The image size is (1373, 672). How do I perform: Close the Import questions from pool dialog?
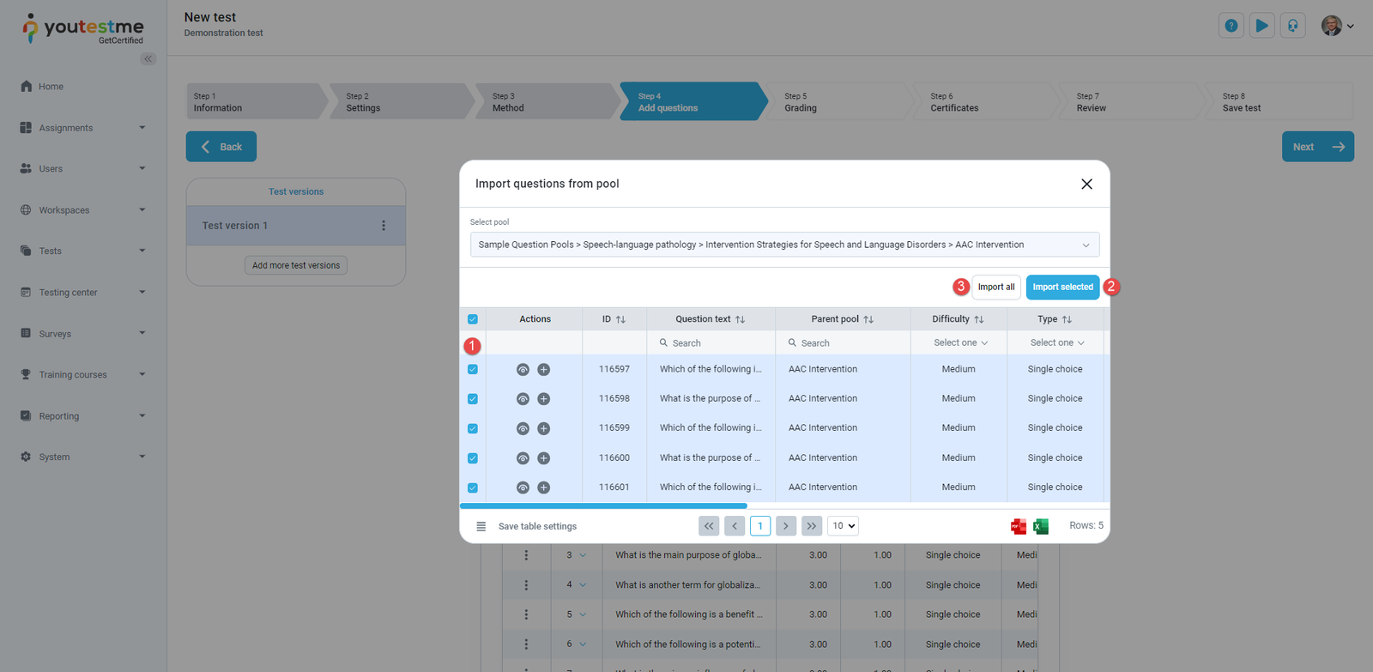(1086, 185)
